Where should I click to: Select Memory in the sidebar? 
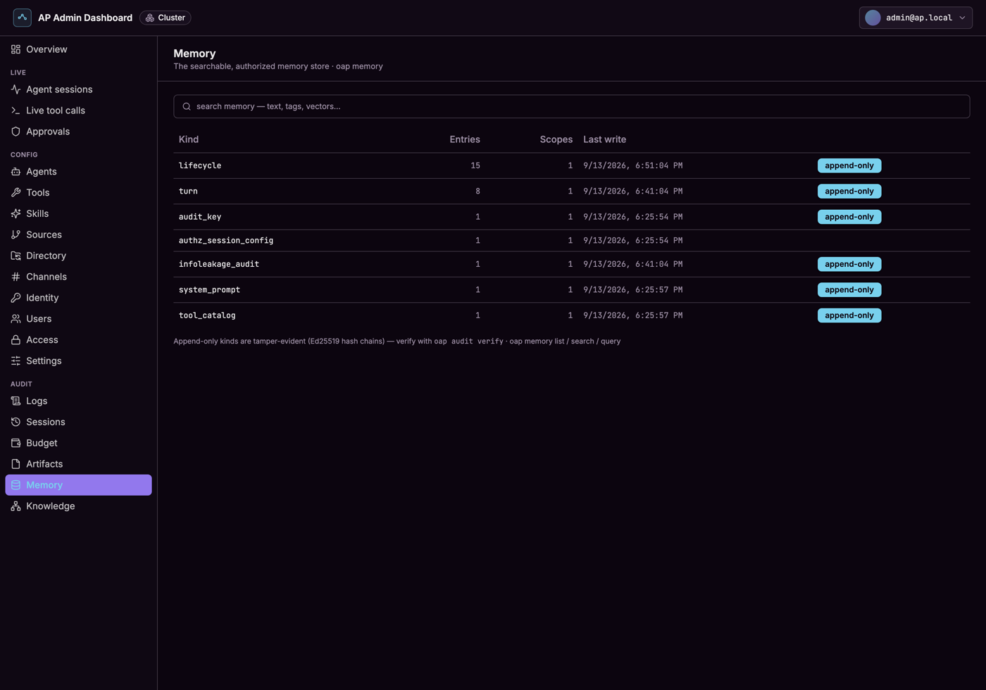coord(78,485)
